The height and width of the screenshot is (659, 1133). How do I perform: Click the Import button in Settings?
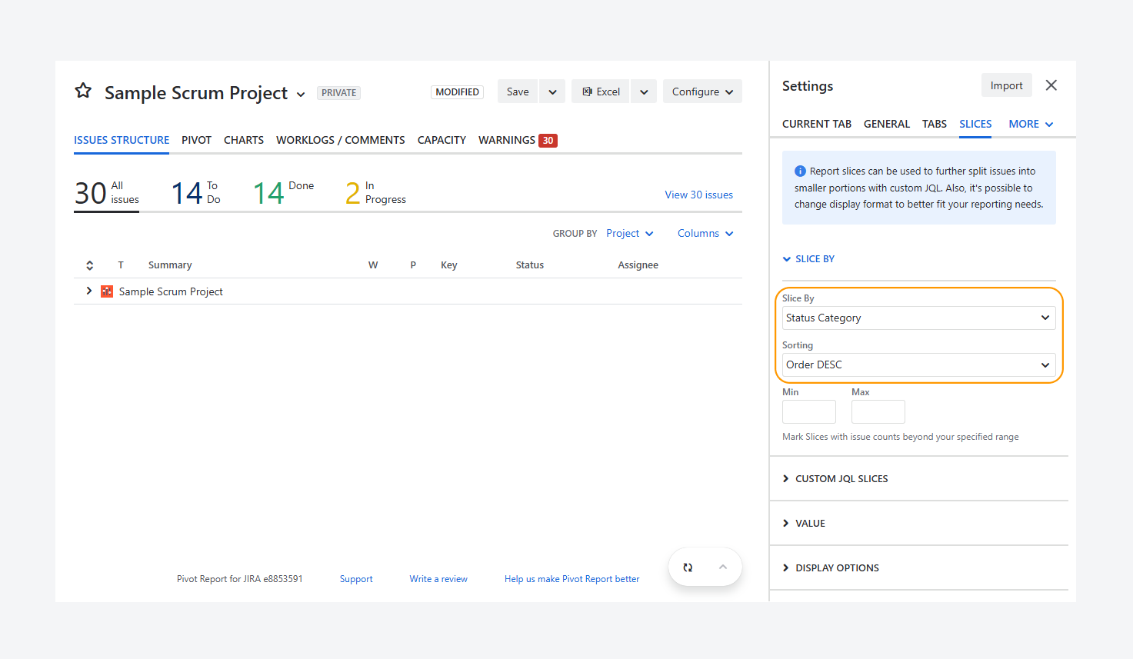1006,85
